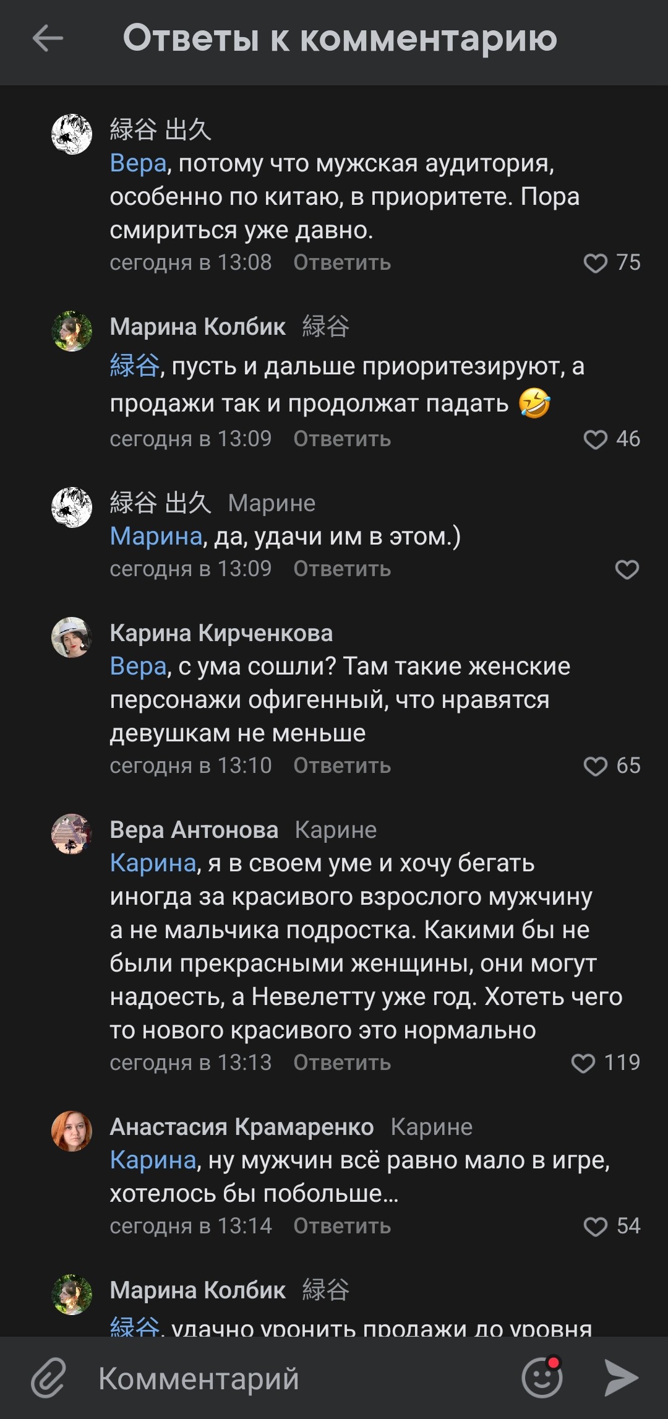Like Карина Кирченкова's comment with 65 likes
This screenshot has width=668, height=1419.
[x=596, y=766]
